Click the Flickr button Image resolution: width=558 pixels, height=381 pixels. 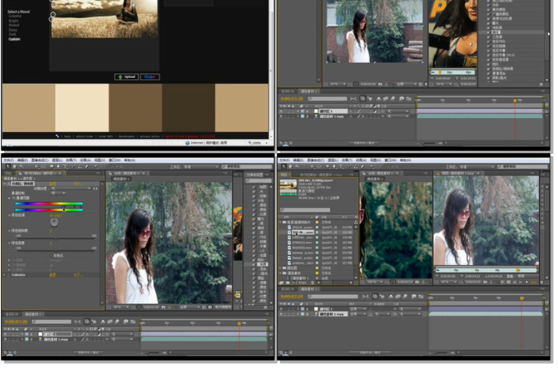point(150,77)
